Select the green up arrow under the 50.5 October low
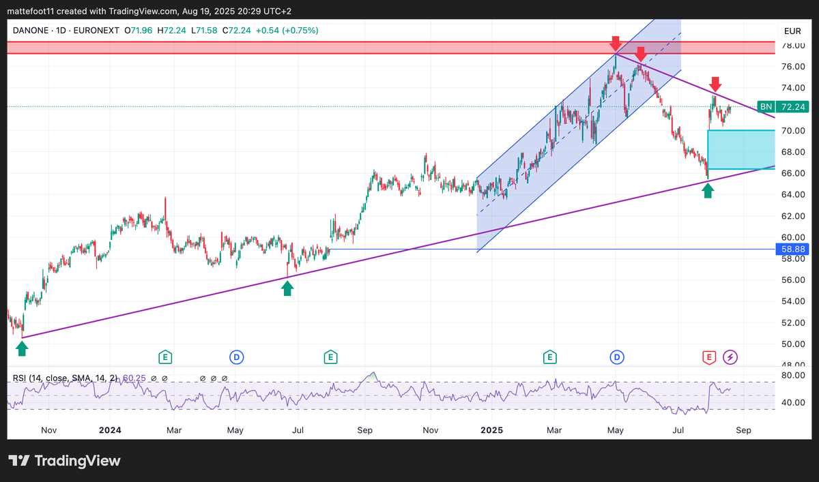 coord(22,348)
